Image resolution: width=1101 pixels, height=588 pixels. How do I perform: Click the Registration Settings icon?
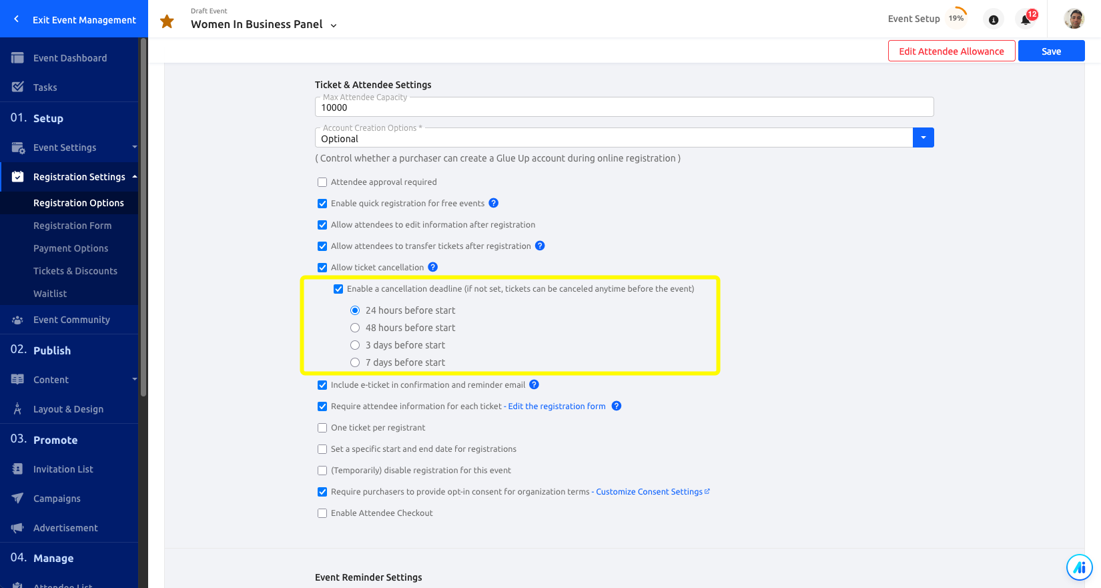coord(18,177)
